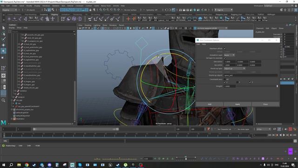This screenshot has width=298, height=168.
Task: Open the No Anim Layer dropdown
Action: (x=243, y=129)
